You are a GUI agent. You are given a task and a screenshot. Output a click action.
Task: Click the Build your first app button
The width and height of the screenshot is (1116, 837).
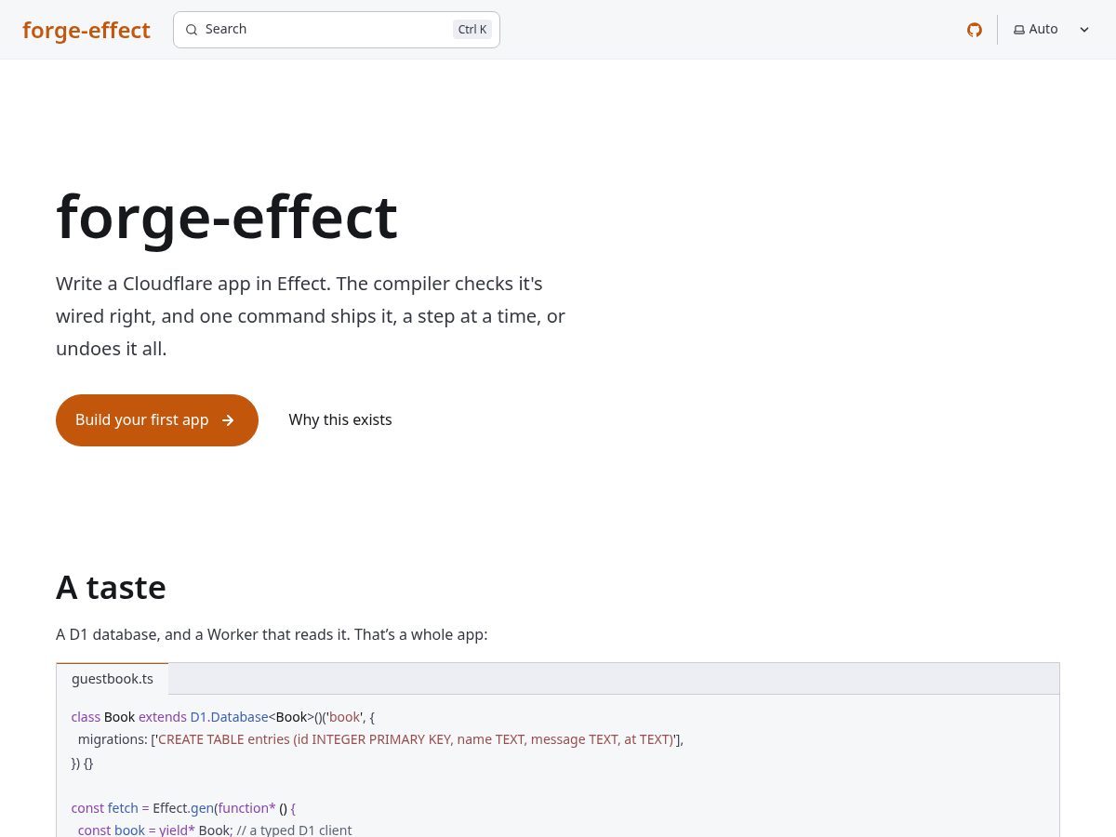point(157,420)
